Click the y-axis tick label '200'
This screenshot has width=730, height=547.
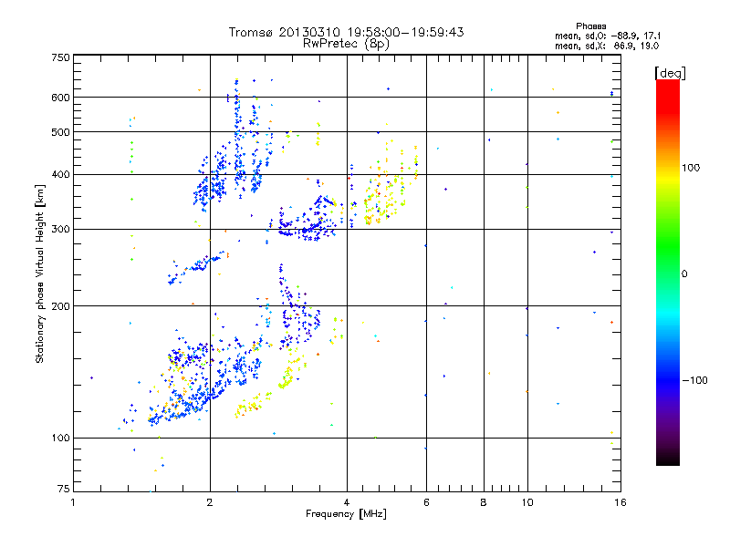[x=61, y=306]
